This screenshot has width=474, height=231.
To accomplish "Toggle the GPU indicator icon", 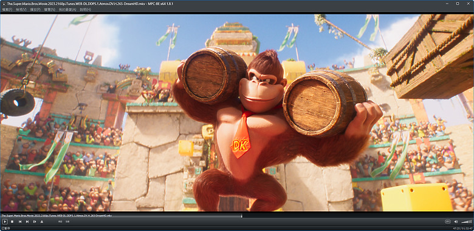I will point(448,222).
